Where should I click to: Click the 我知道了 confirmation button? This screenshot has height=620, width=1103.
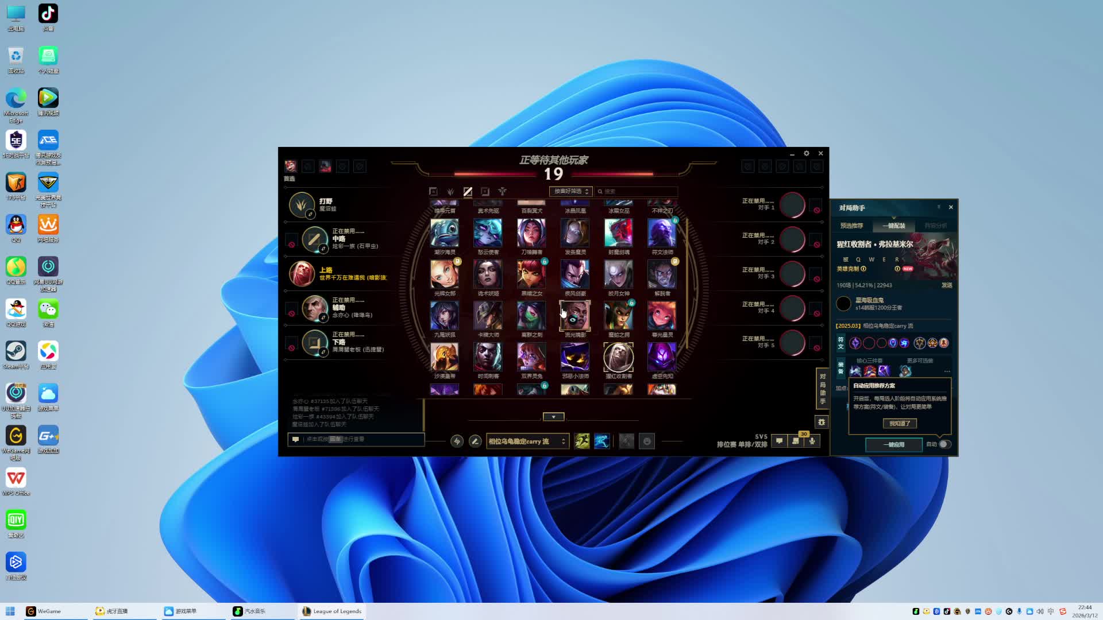(900, 423)
